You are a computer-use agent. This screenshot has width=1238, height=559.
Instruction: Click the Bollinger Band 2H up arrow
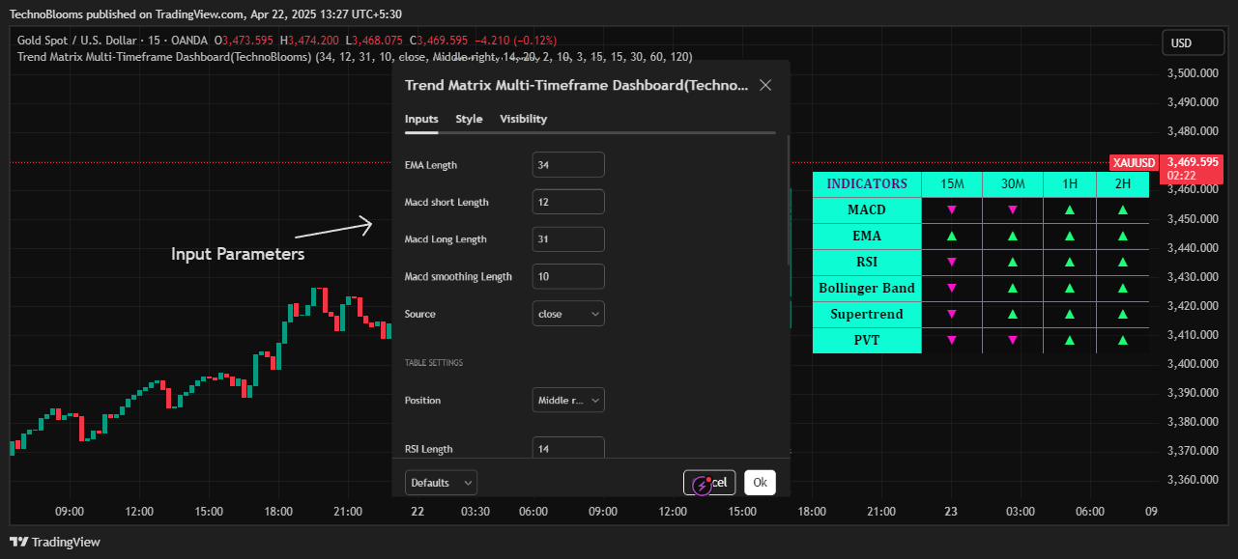pyautogui.click(x=1123, y=288)
